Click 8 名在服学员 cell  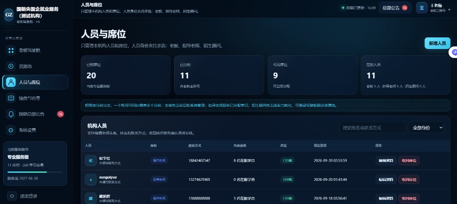tap(244, 160)
